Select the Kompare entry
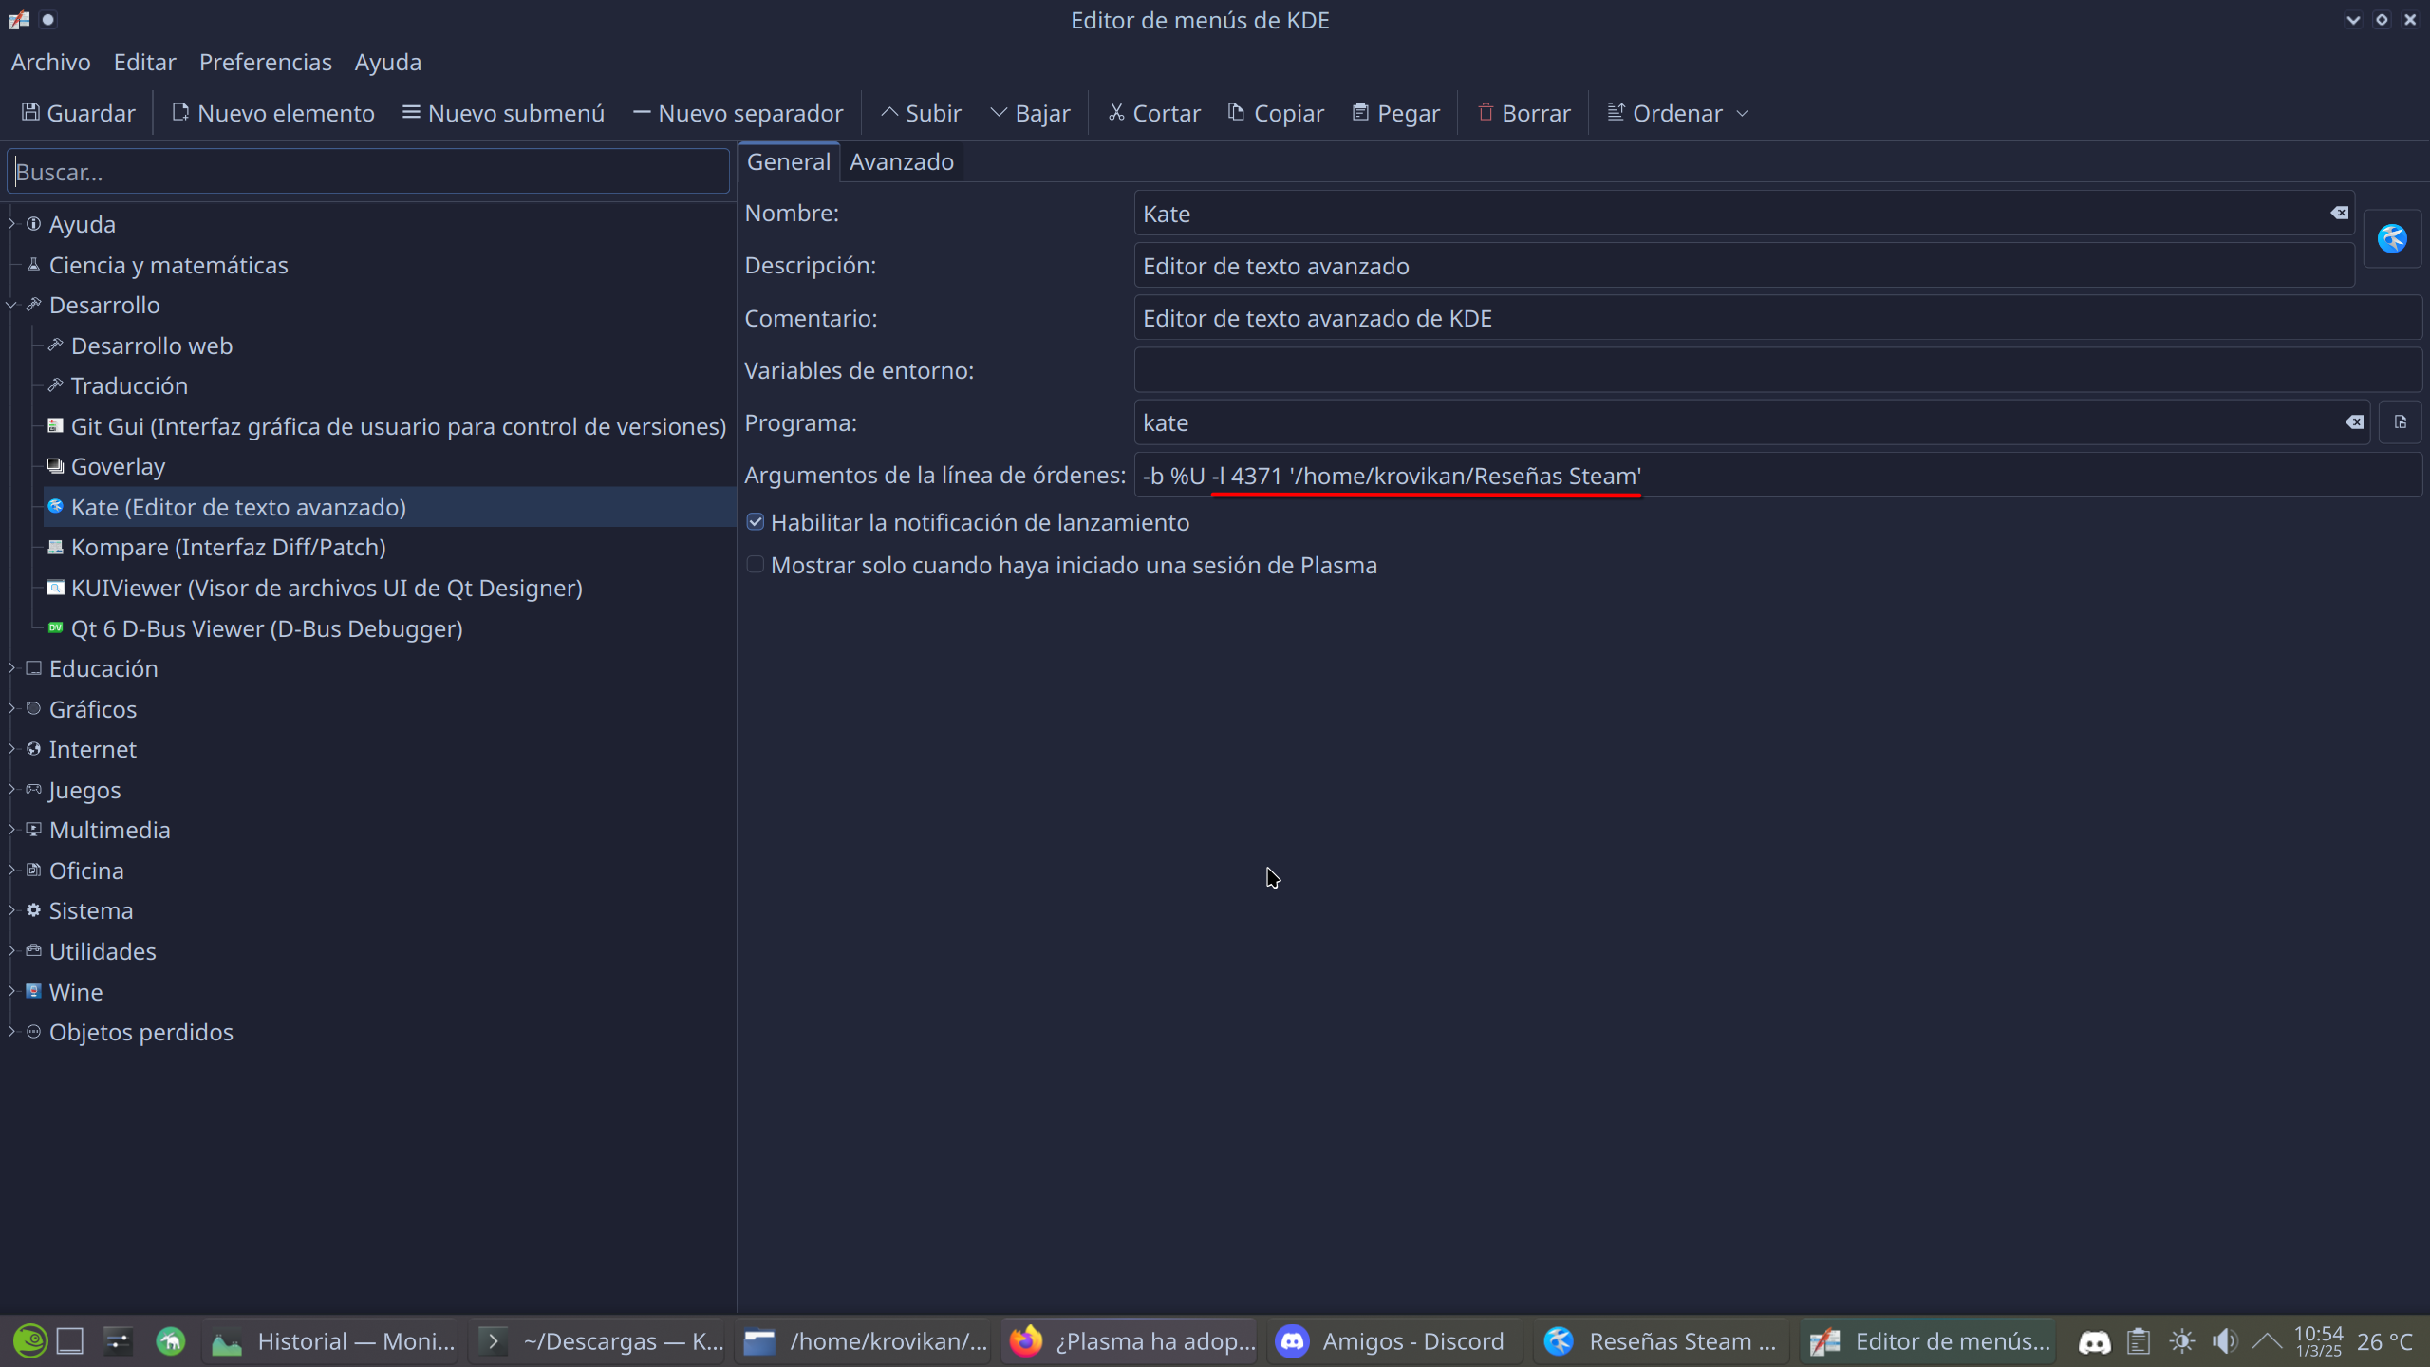 point(228,547)
